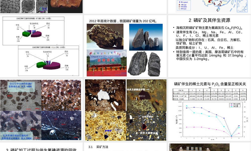The image size is (251, 151).
Task: Click the caption 石英充填在磷灰石晶粒中 放大 200X
Action: [x=17, y=137]
